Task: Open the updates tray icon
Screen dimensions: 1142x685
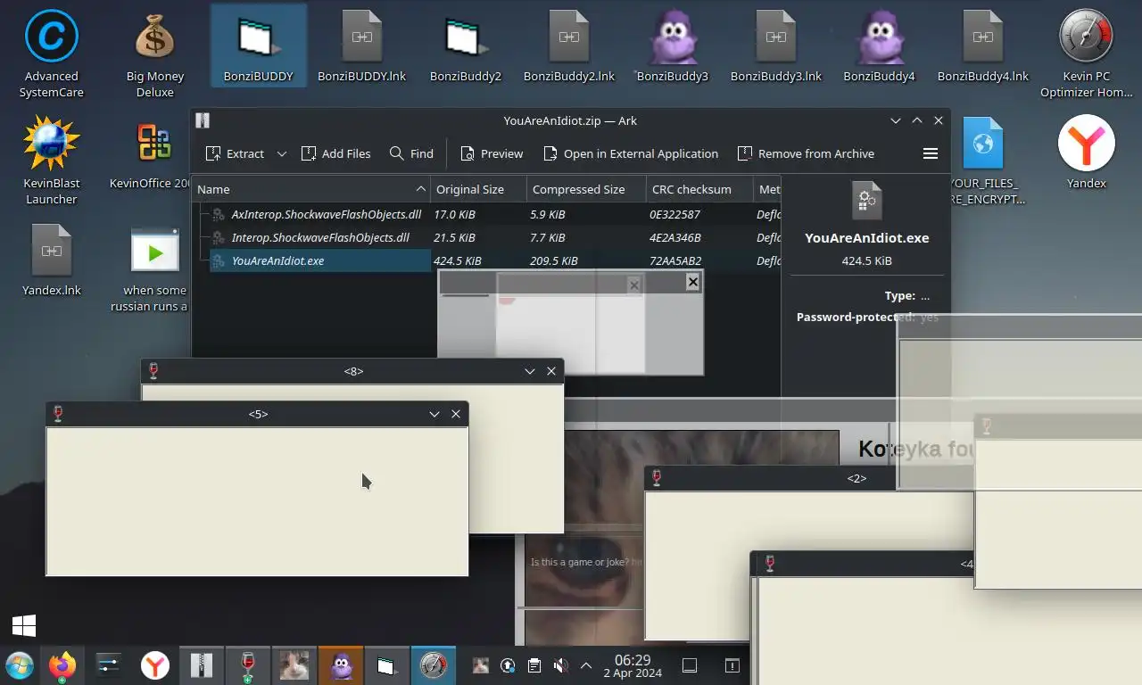Action: (508, 665)
